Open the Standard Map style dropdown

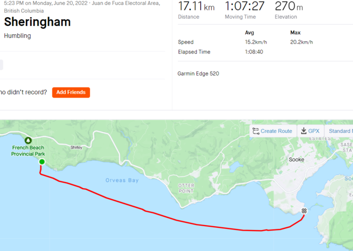pyautogui.click(x=339, y=131)
